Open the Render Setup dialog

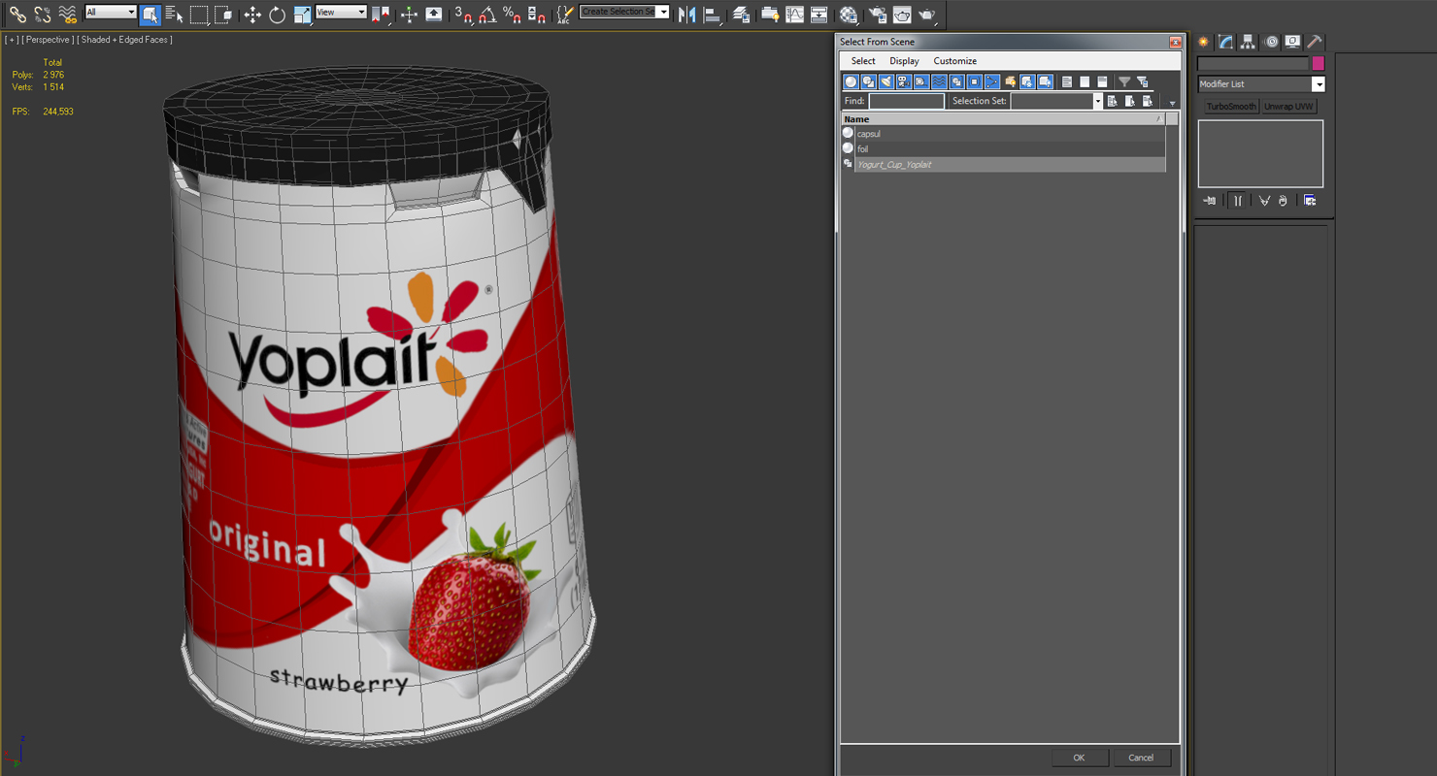coord(878,15)
